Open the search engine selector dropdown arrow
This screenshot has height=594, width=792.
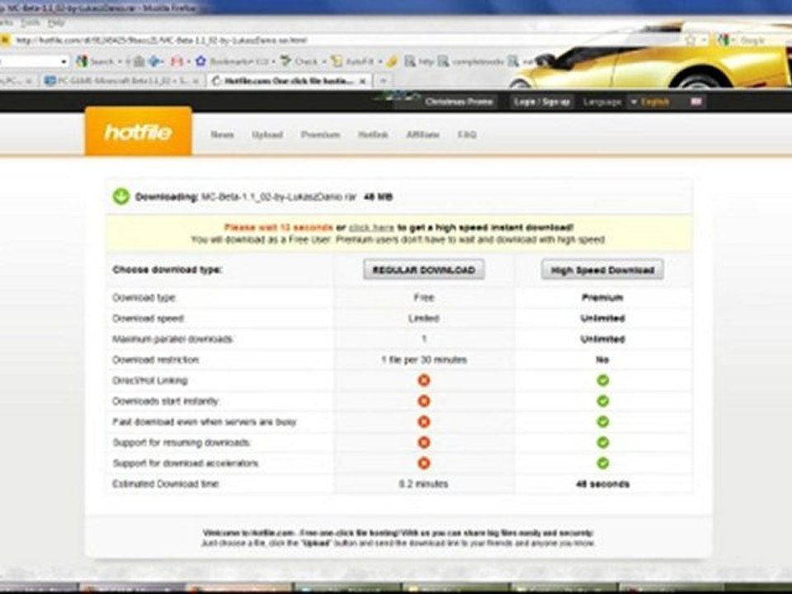[x=733, y=40]
